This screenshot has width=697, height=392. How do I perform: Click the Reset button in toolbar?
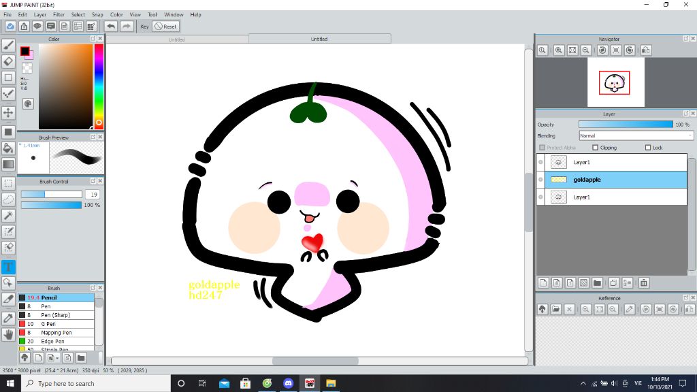(166, 27)
